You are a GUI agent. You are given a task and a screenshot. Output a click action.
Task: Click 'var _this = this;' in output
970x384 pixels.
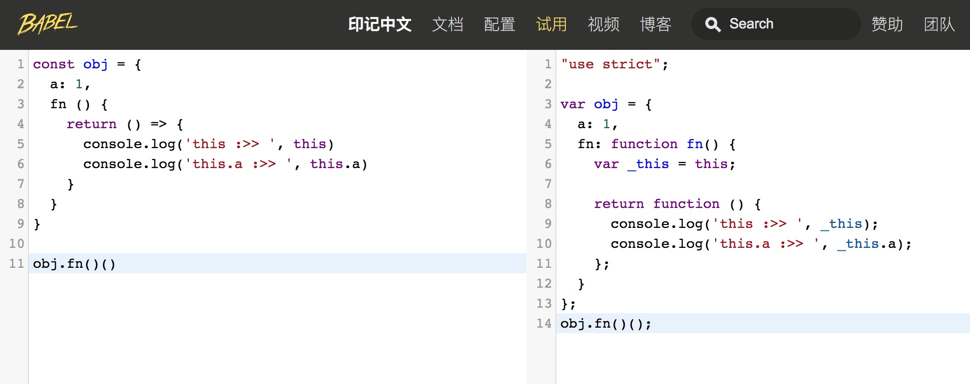664,164
